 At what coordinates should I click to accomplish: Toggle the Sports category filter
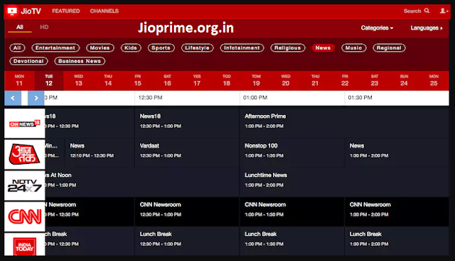pos(161,48)
